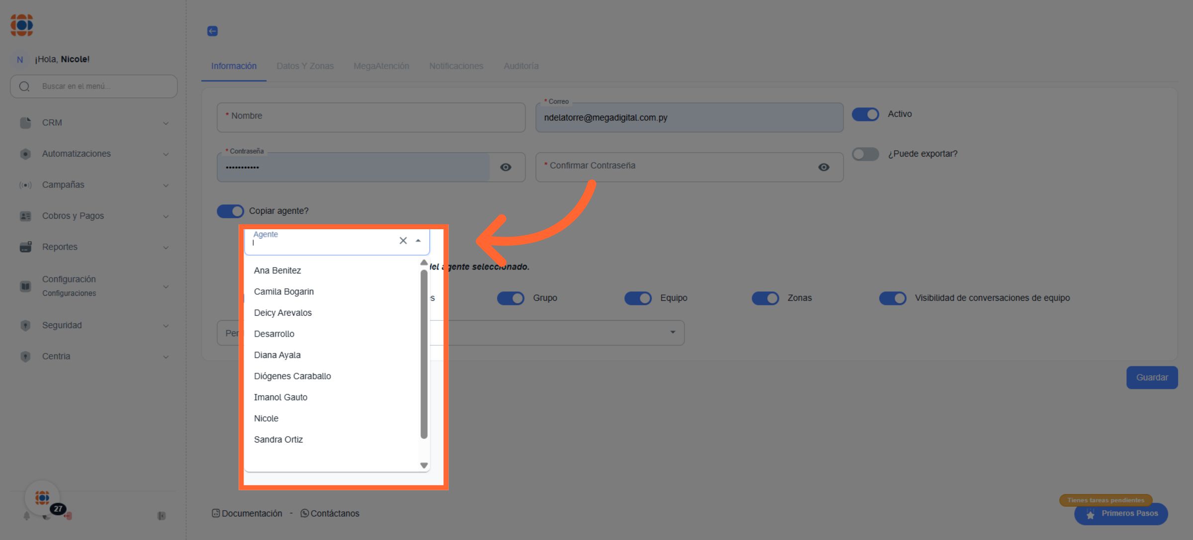The width and height of the screenshot is (1193, 540).
Task: Clear the Agente field with X icon
Action: (403, 241)
